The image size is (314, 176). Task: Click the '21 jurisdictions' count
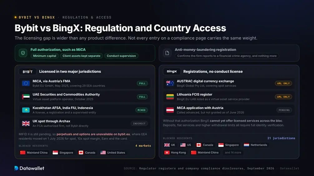pos(281,138)
